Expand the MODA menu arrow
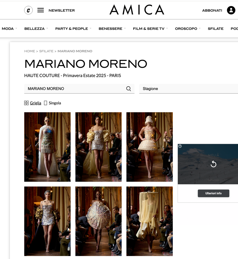The height and width of the screenshot is (259, 238). tap(16, 29)
